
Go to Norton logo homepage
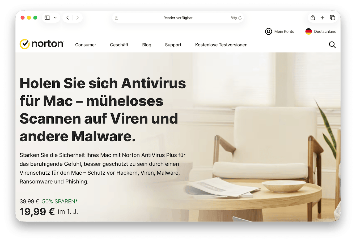coord(42,44)
